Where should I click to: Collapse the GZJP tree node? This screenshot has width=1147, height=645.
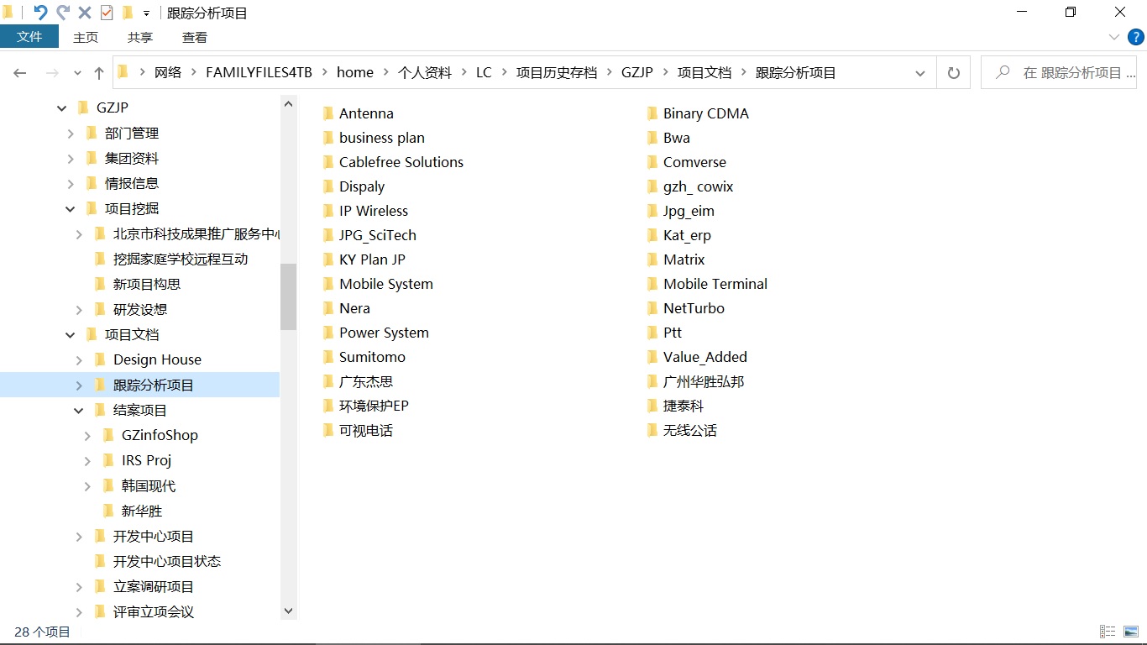pos(62,107)
